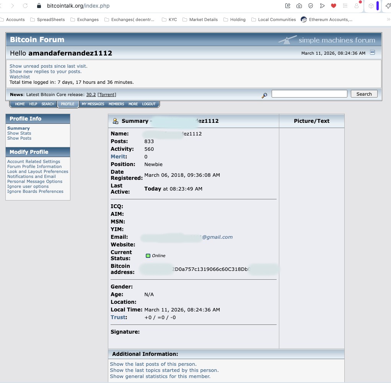The image size is (391, 383).
Task: Open the Local Communities bookmarks folder
Action: pos(274,20)
